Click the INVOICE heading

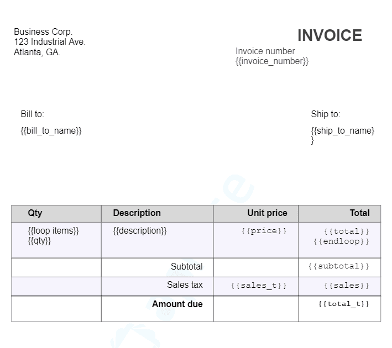click(330, 35)
